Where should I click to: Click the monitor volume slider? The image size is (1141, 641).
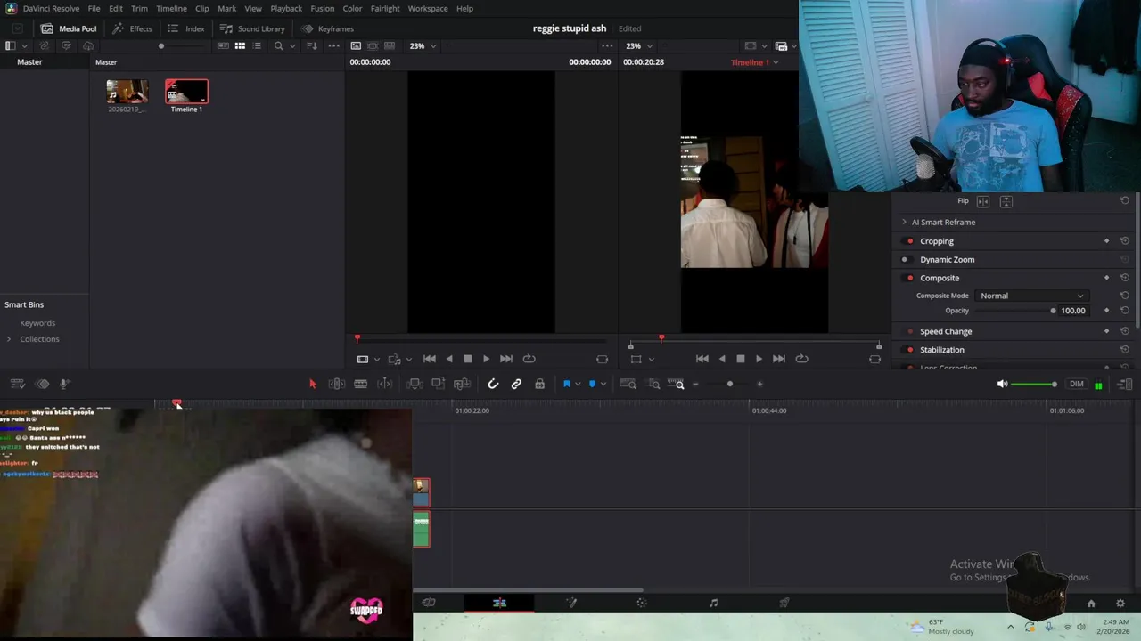tap(1034, 384)
